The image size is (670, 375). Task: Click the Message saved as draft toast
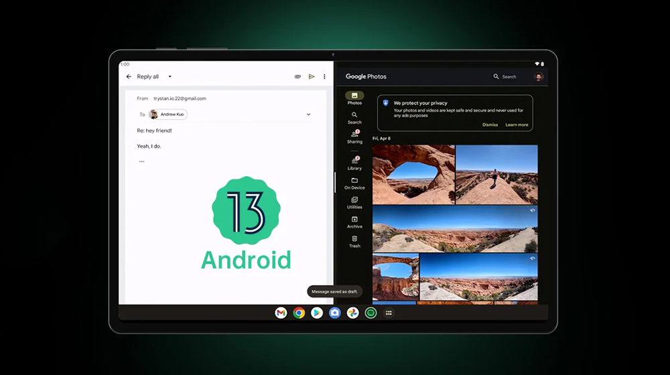point(334,292)
